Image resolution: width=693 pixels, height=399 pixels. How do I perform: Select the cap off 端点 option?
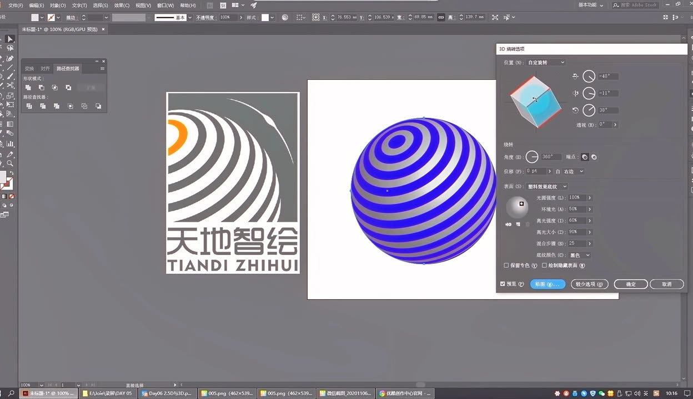(x=594, y=157)
